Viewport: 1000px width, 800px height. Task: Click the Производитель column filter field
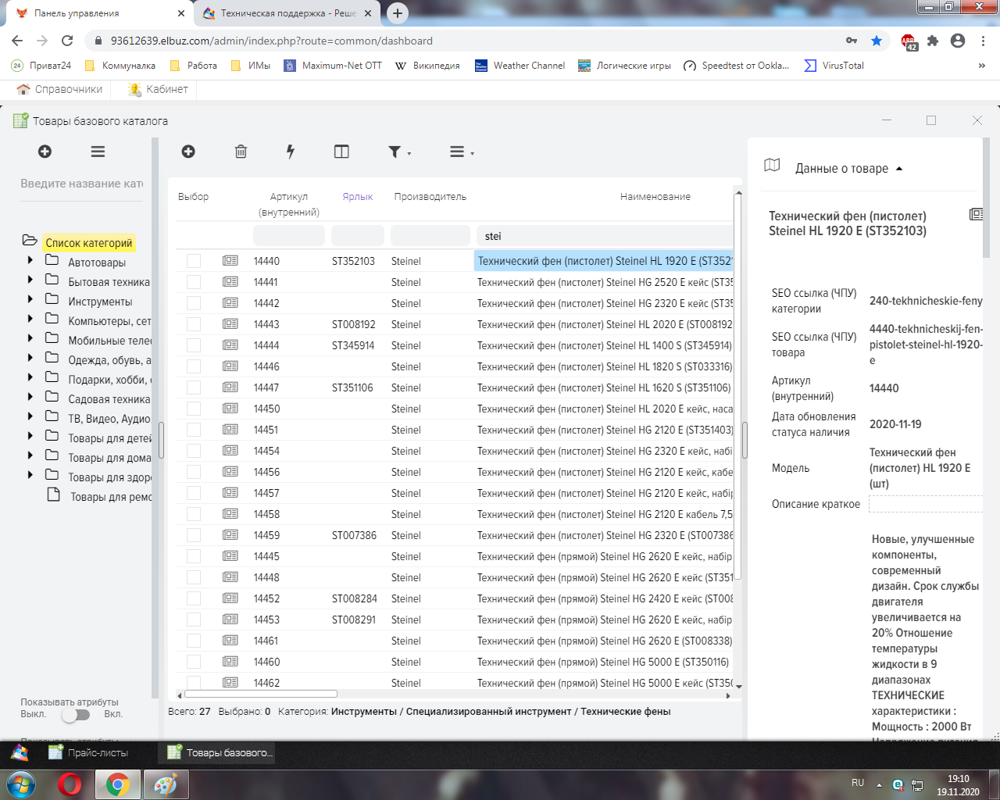tap(430, 235)
